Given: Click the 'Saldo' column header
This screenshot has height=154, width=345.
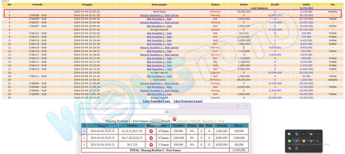Looking at the screenshot, I should pyautogui.click(x=306, y=5).
